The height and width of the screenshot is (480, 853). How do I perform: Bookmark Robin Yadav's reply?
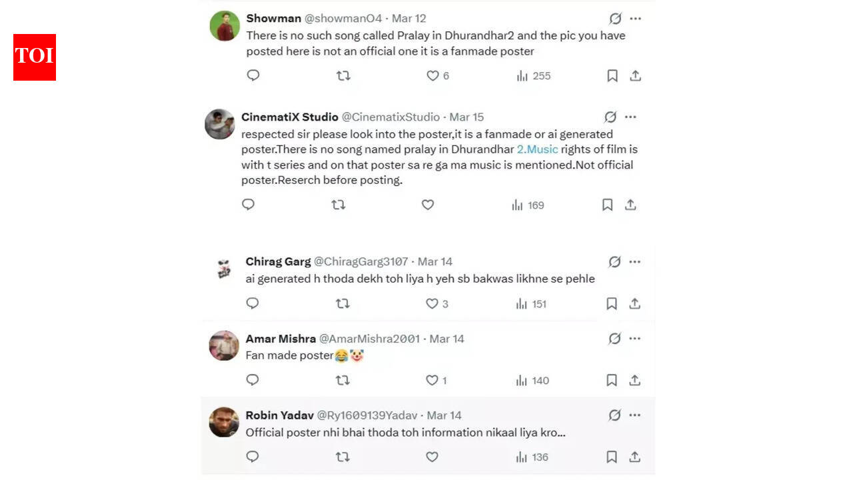(612, 457)
